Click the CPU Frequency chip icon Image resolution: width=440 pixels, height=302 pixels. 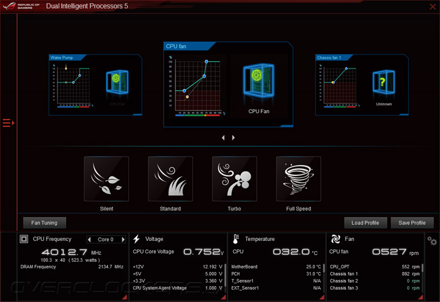[x=24, y=239]
